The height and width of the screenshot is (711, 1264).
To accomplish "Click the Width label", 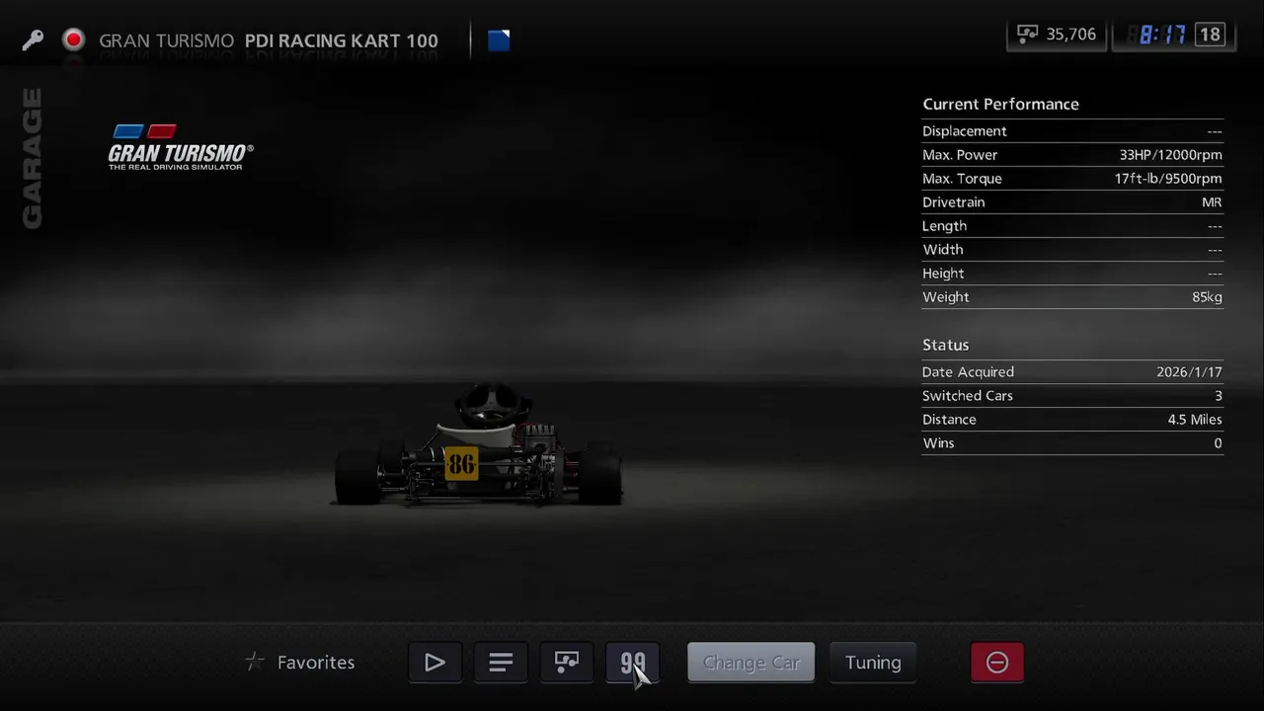I will coord(942,250).
